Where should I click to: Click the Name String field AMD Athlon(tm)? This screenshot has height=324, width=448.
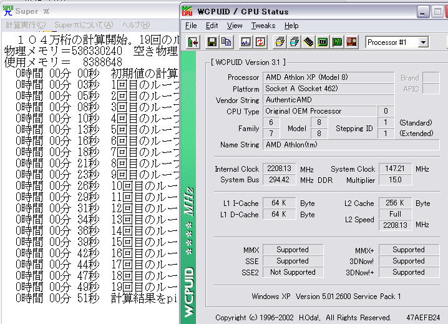(351, 145)
